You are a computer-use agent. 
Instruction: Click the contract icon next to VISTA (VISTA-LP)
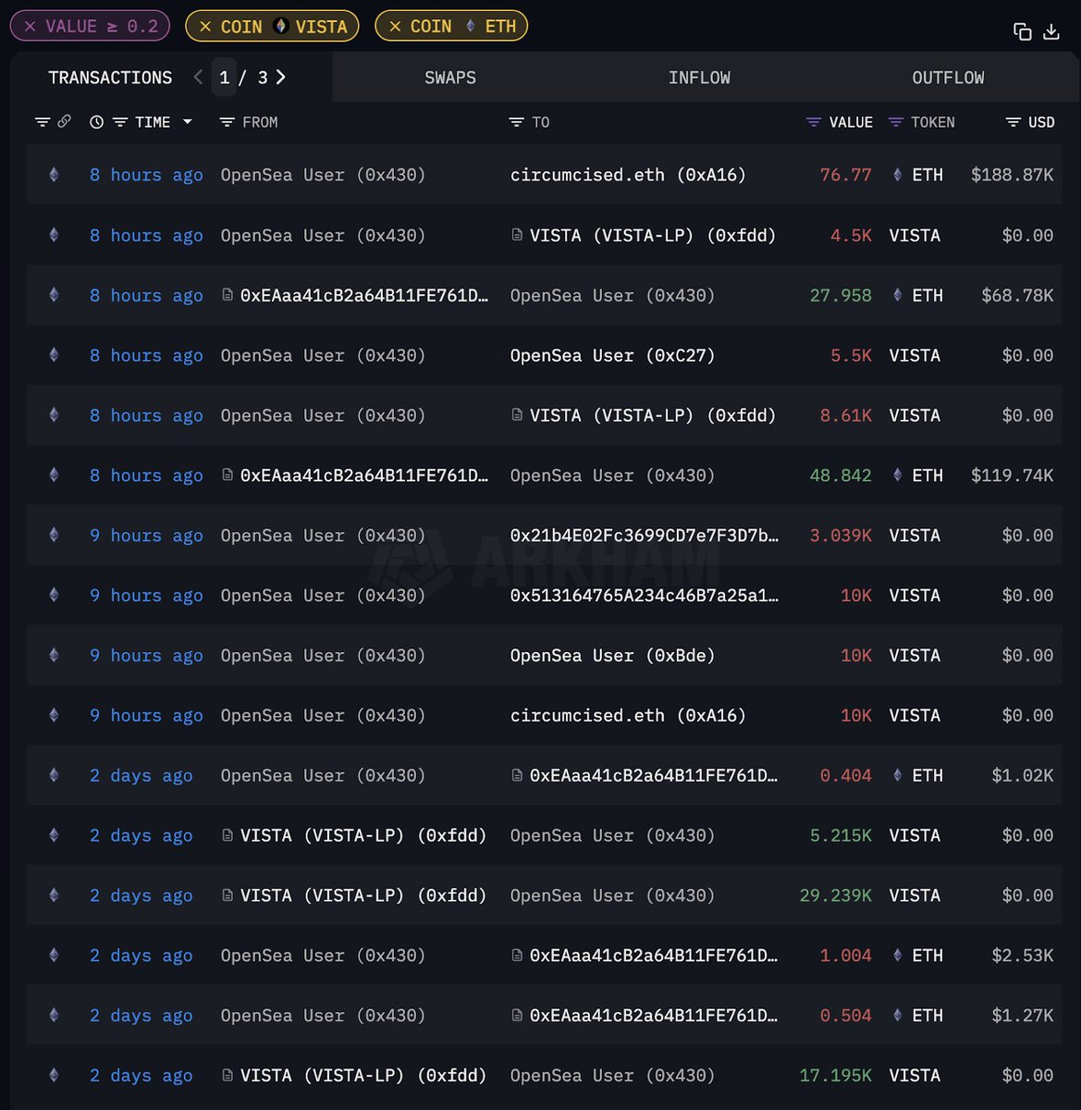click(516, 235)
